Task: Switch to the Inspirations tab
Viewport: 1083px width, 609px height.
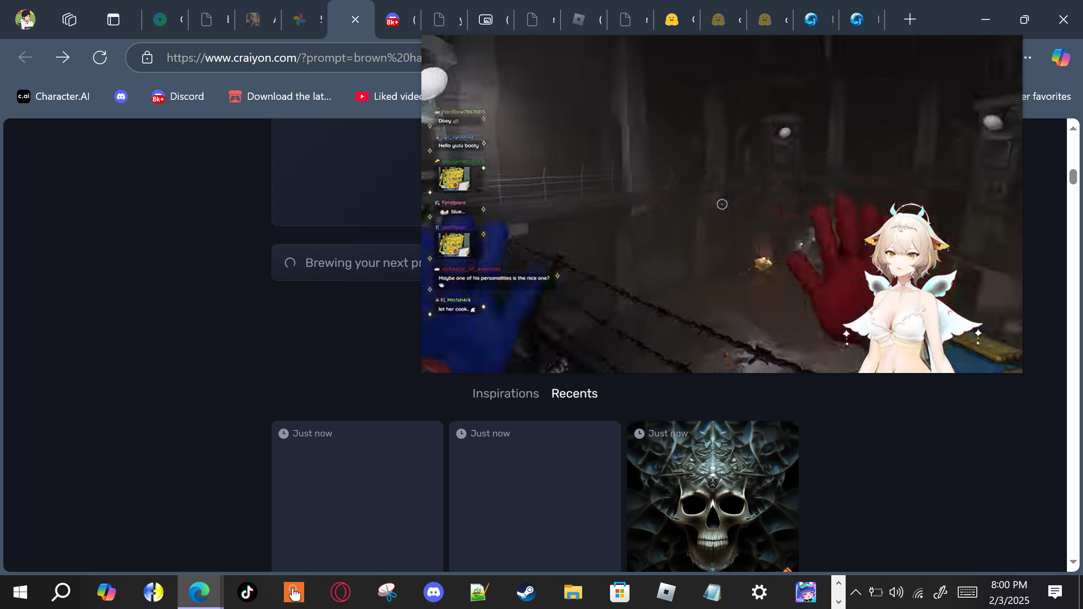Action: [x=506, y=393]
